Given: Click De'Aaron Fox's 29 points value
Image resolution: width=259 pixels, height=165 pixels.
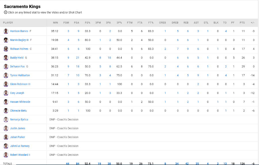Looking at the screenshot, I should (243, 66).
